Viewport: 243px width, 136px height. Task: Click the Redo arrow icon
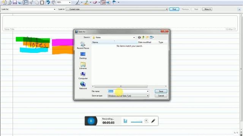(53, 2)
